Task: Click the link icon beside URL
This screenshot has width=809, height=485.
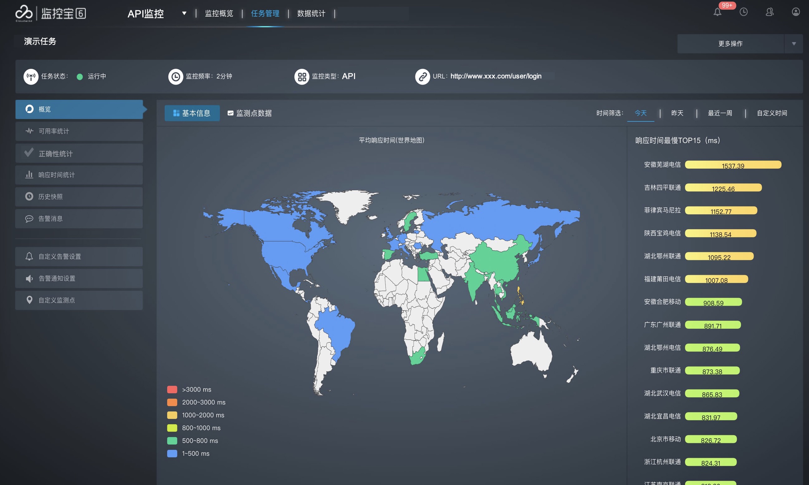Action: (x=422, y=77)
